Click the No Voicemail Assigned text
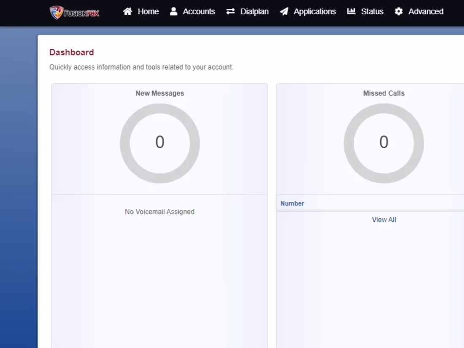 [x=159, y=211]
